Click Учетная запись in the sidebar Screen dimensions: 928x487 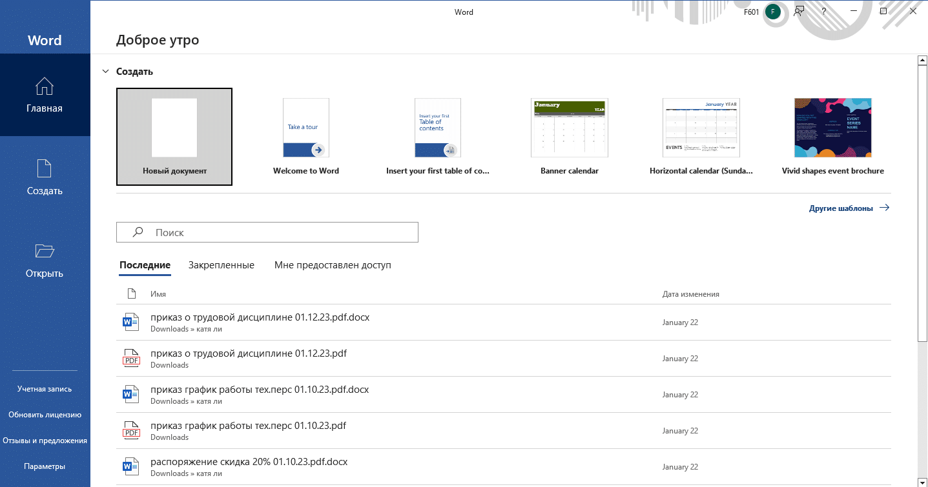click(45, 389)
